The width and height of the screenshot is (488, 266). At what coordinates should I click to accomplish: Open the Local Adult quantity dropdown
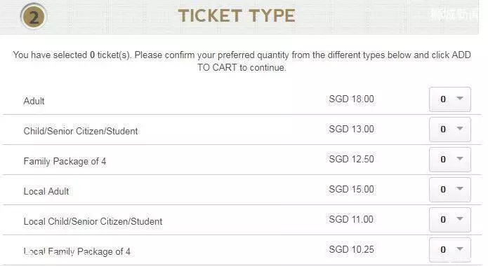click(x=449, y=190)
